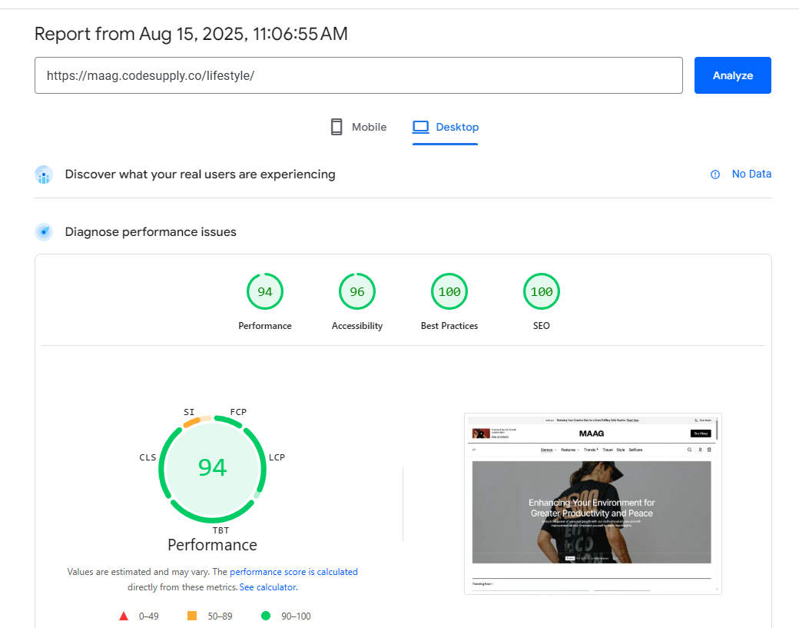Screen dimensions: 799x628
Task: Open the Performance score gauge 94
Action: [265, 291]
